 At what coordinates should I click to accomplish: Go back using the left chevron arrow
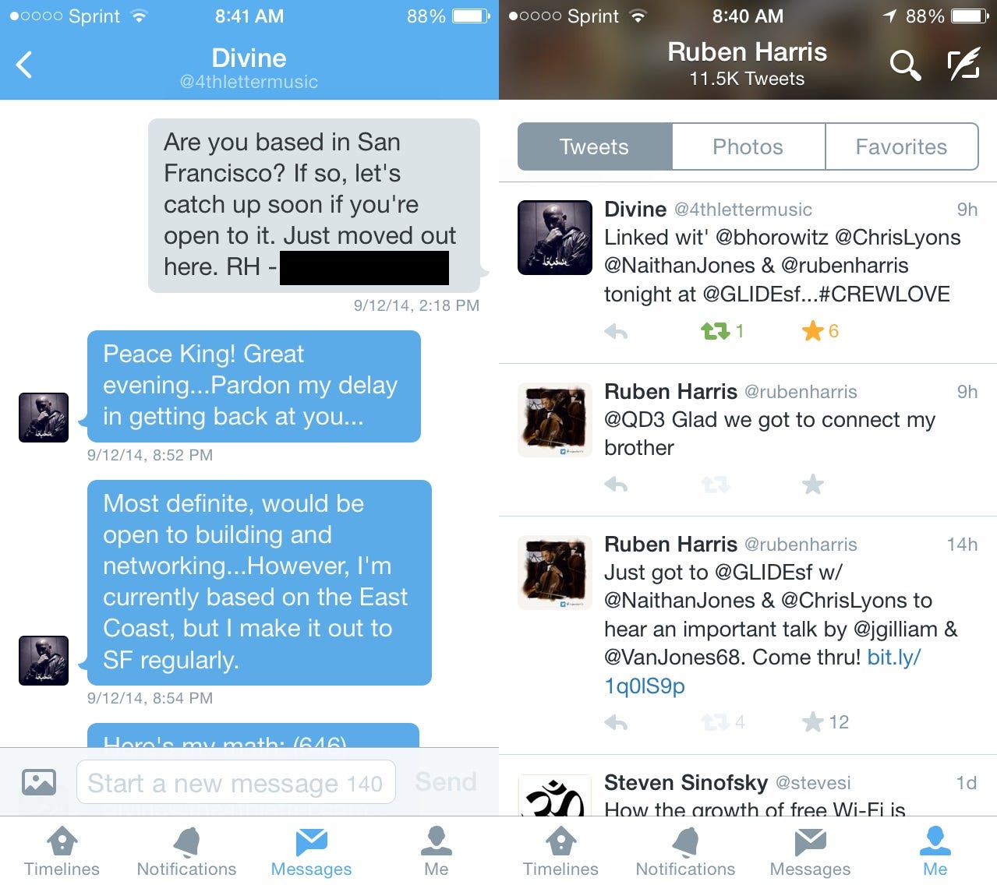tap(24, 65)
